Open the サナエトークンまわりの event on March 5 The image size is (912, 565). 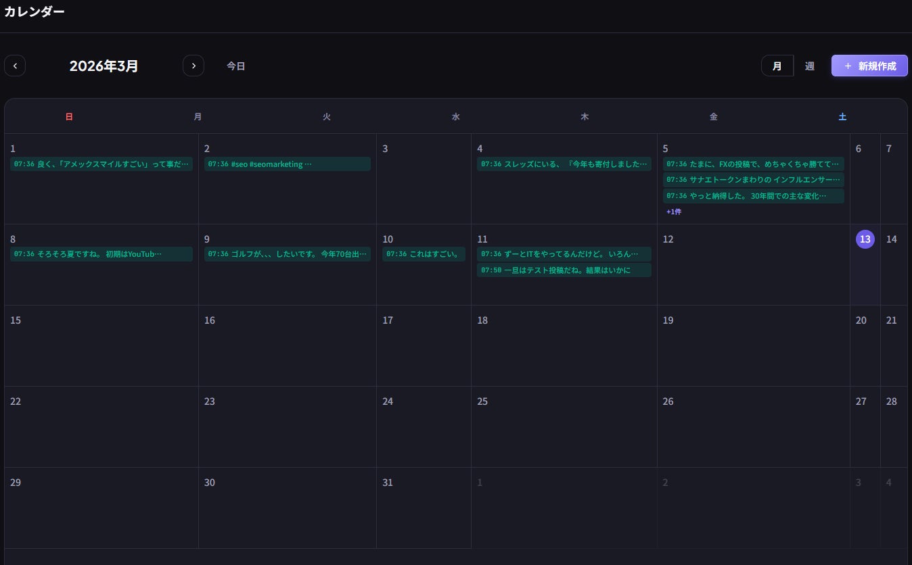click(754, 180)
